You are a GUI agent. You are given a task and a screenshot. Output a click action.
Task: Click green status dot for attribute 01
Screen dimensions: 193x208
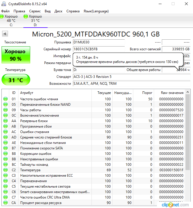[x=5, y=99]
